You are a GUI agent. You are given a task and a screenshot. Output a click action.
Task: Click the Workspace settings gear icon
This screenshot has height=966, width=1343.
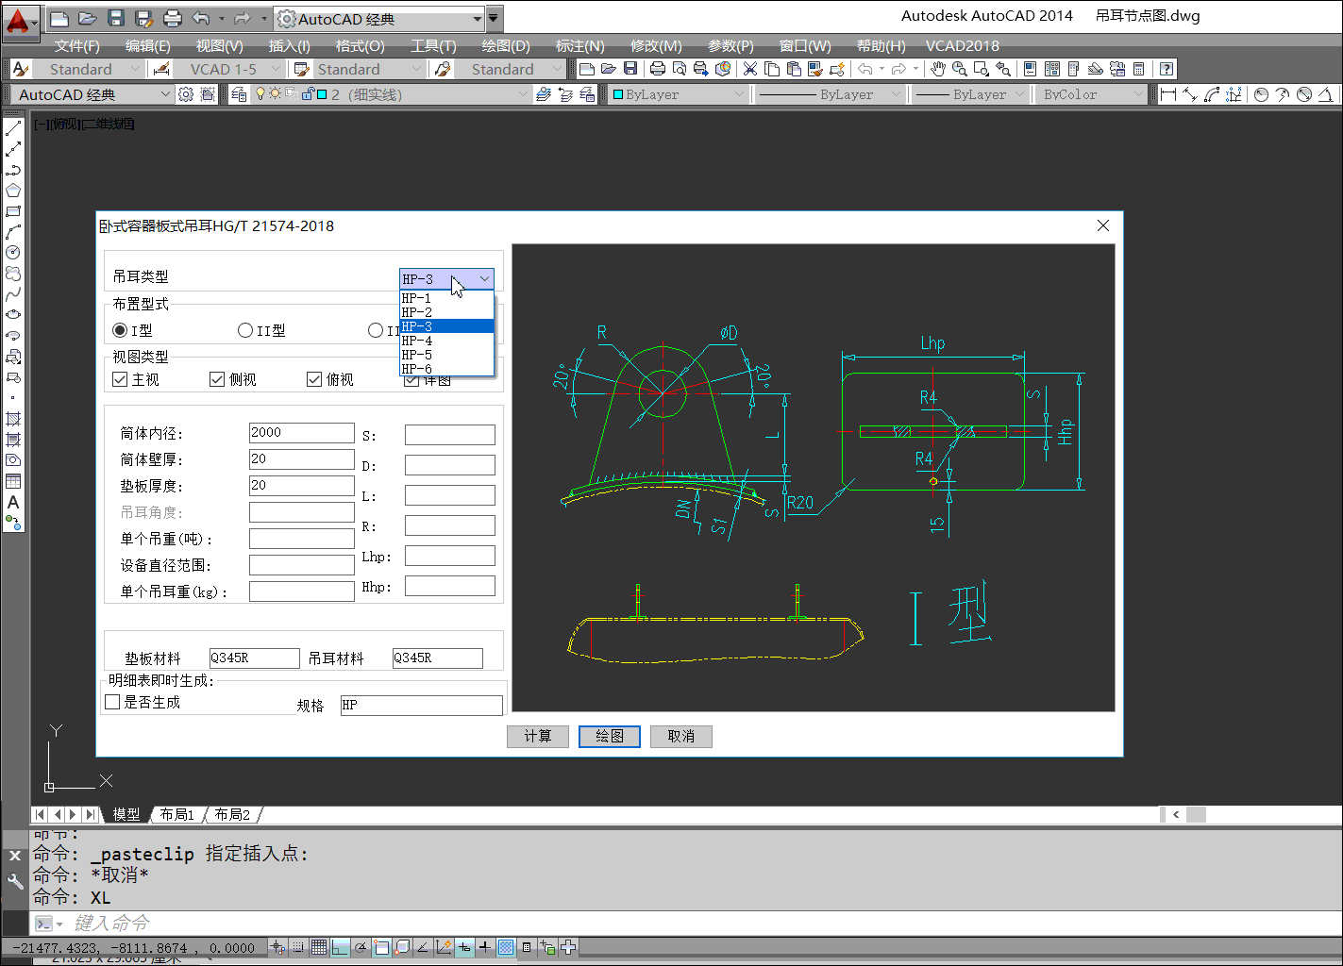pyautogui.click(x=186, y=94)
